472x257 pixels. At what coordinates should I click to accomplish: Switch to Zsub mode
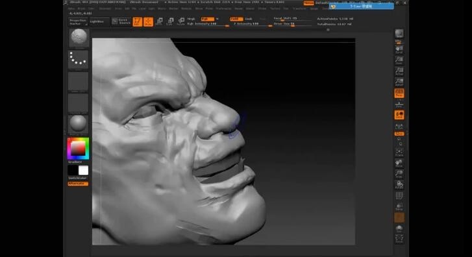[249, 19]
